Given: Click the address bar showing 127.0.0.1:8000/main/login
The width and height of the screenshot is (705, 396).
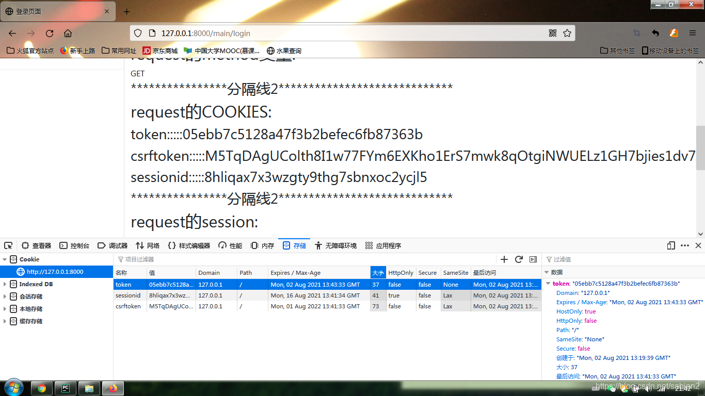Looking at the screenshot, I should pyautogui.click(x=352, y=33).
